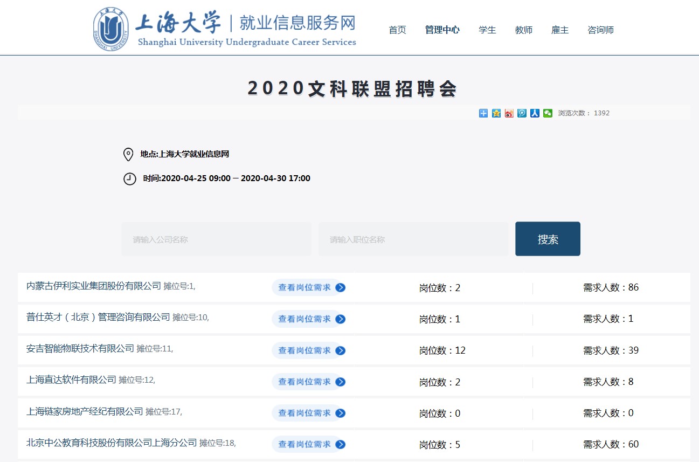
Task: View job requirements for 安吉智能物联技术
Action: coord(308,350)
